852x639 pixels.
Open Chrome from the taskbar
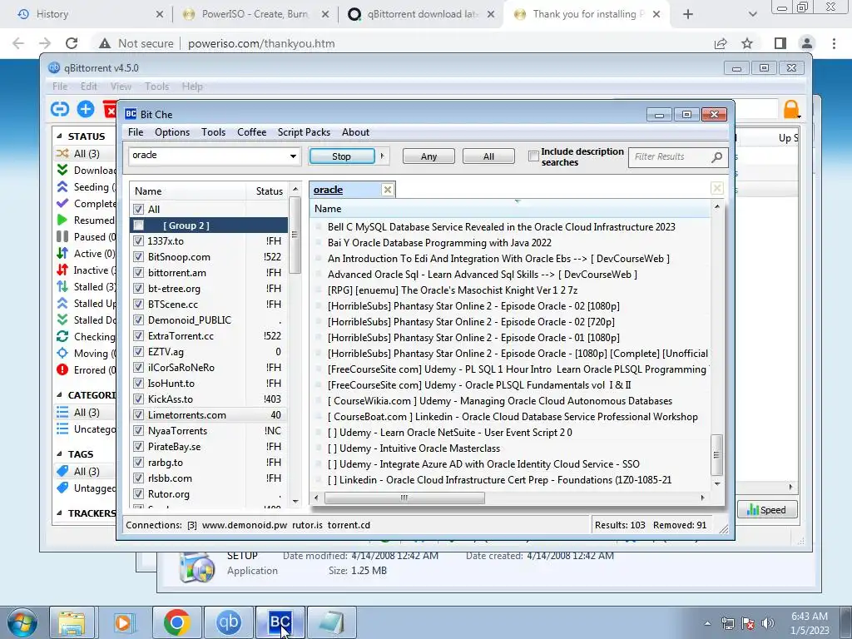(x=176, y=622)
